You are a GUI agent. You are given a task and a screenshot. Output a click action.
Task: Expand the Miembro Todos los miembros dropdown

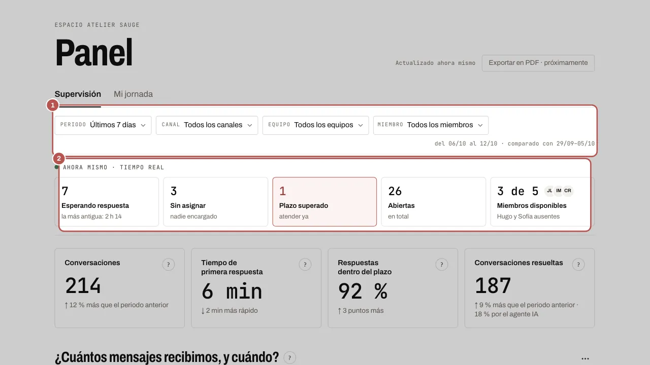click(431, 125)
